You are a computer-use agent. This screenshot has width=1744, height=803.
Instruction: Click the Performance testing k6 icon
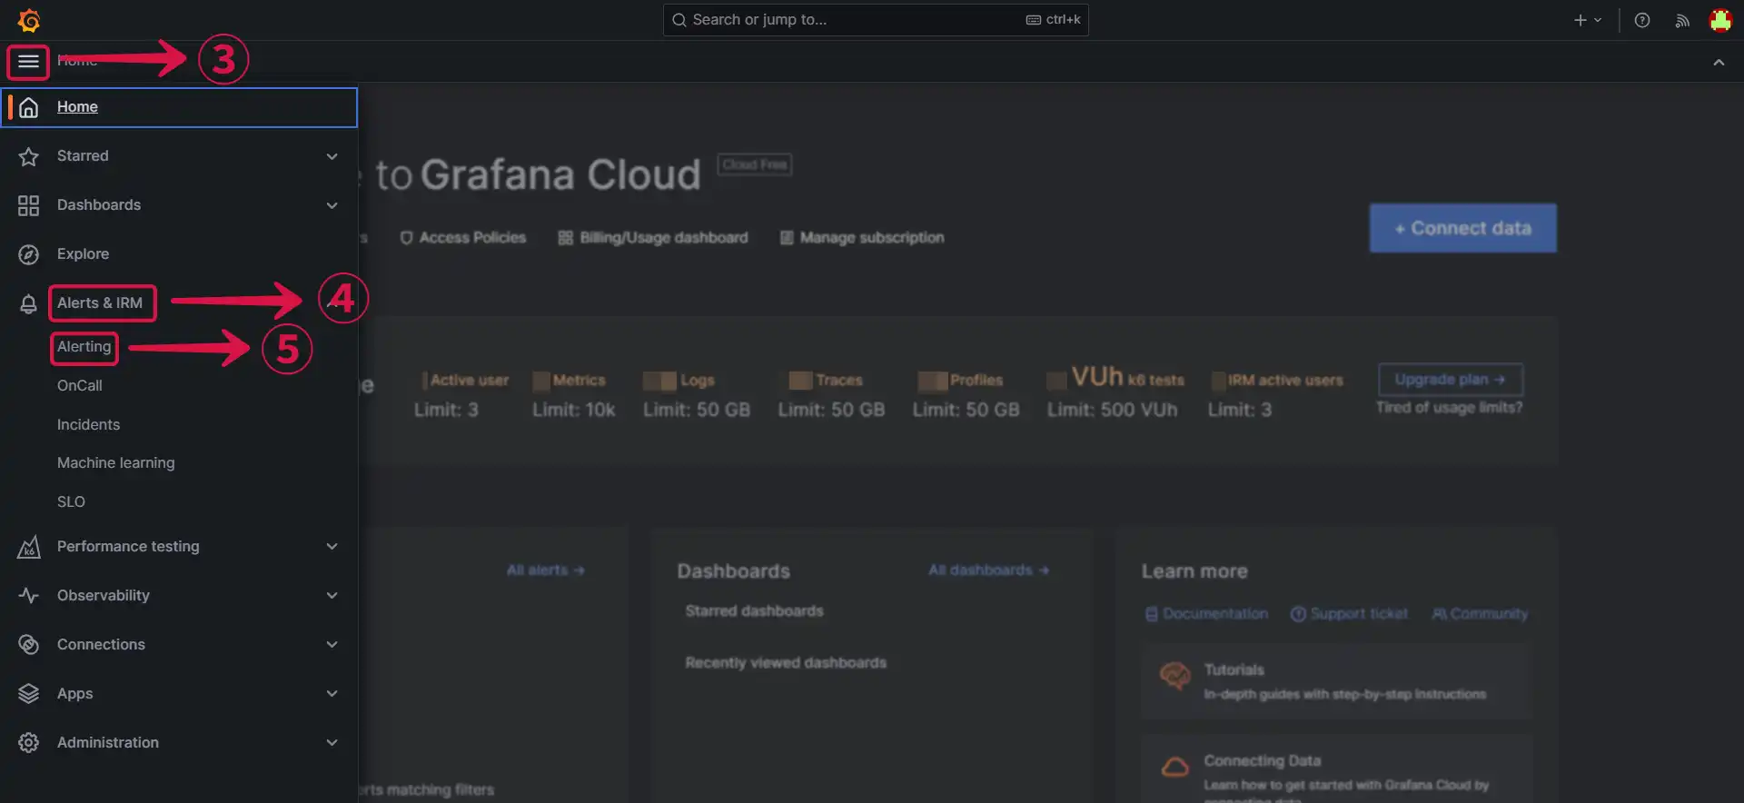[29, 547]
